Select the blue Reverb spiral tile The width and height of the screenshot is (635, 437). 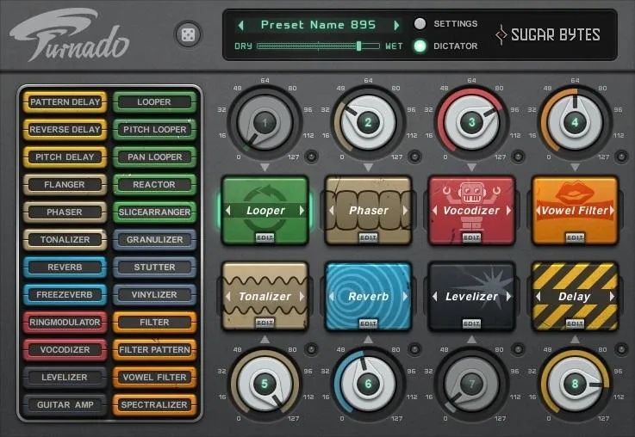(369, 296)
